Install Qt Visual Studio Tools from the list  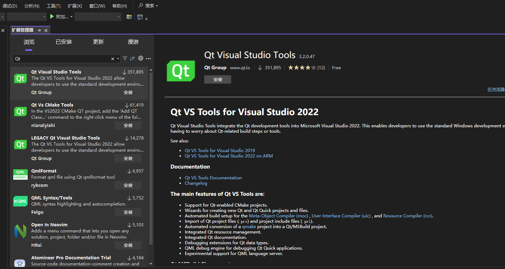pyautogui.click(x=128, y=93)
